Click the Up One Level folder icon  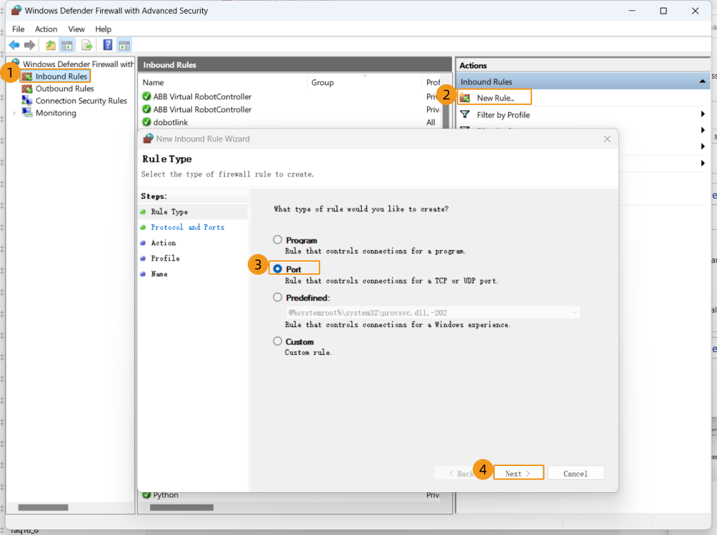[50, 46]
